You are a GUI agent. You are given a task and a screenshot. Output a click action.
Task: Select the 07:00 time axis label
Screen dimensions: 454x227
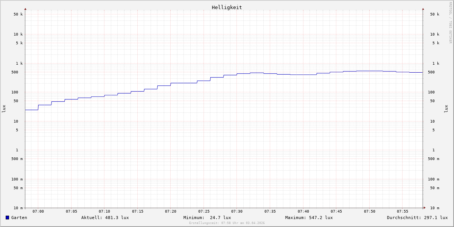[38, 211]
